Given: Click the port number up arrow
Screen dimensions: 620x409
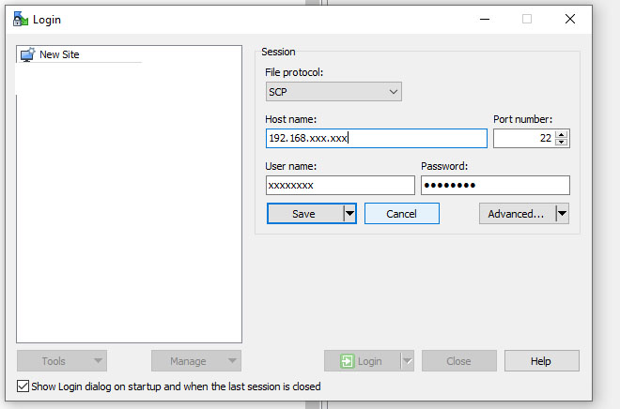Looking at the screenshot, I should tap(561, 135).
